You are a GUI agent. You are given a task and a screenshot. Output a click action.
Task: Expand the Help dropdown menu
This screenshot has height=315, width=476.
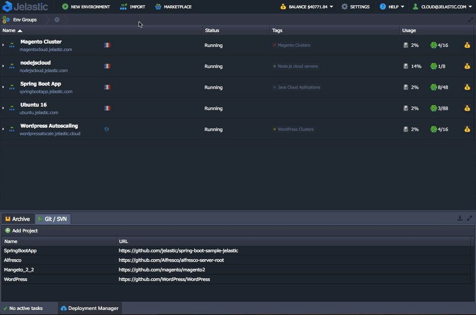tap(392, 7)
